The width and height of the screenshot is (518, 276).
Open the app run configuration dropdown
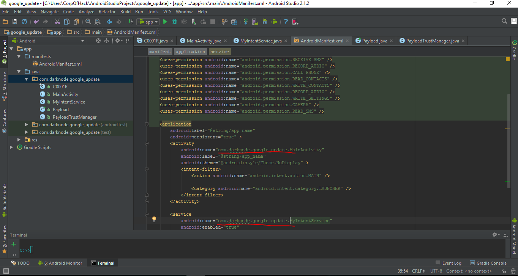(148, 22)
